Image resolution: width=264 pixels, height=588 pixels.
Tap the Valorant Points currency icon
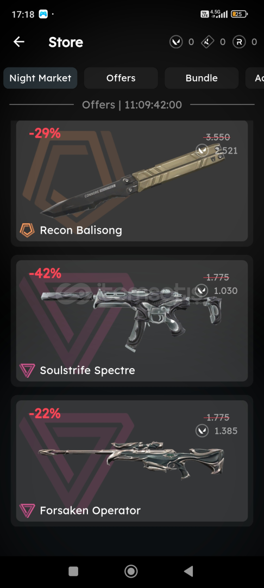(x=176, y=41)
